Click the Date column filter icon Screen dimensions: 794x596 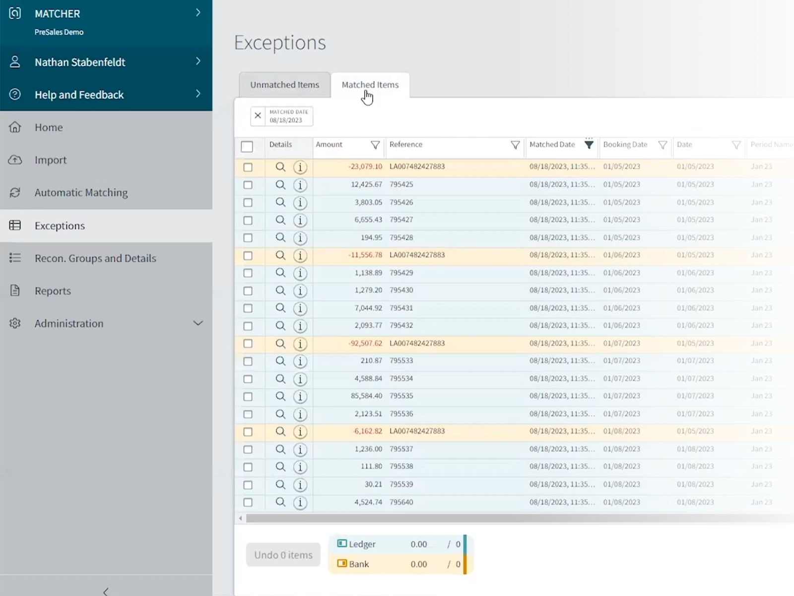tap(736, 145)
